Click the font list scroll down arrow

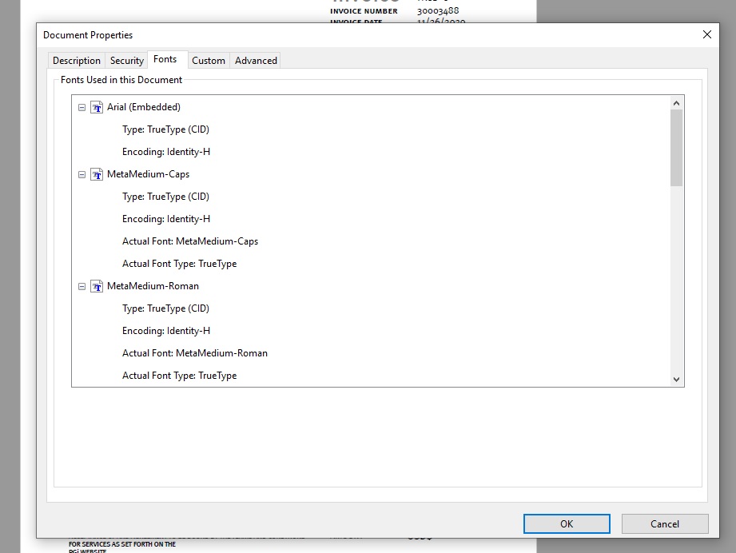676,380
